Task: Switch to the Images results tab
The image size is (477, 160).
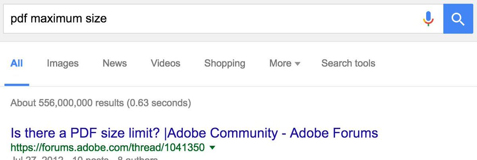Action: pyautogui.click(x=62, y=63)
